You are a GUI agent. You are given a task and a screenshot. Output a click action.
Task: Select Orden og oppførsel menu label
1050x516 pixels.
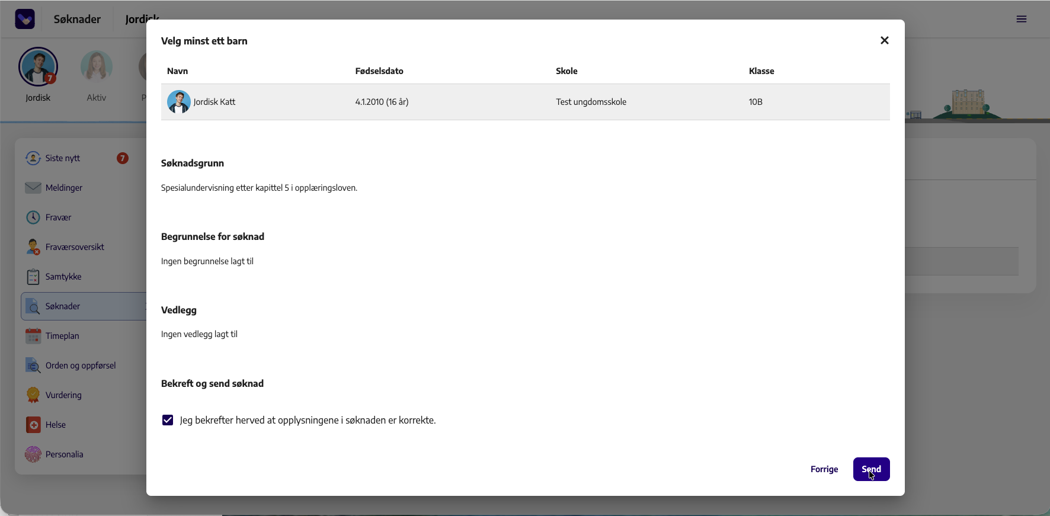click(81, 366)
